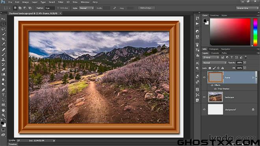Image resolution: width=260 pixels, height=146 pixels.
Task: Open the Image menu
Action: tap(25, 2)
